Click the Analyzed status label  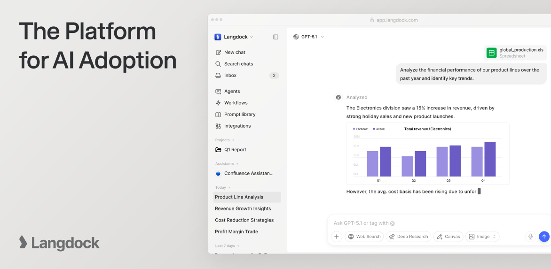tap(357, 98)
